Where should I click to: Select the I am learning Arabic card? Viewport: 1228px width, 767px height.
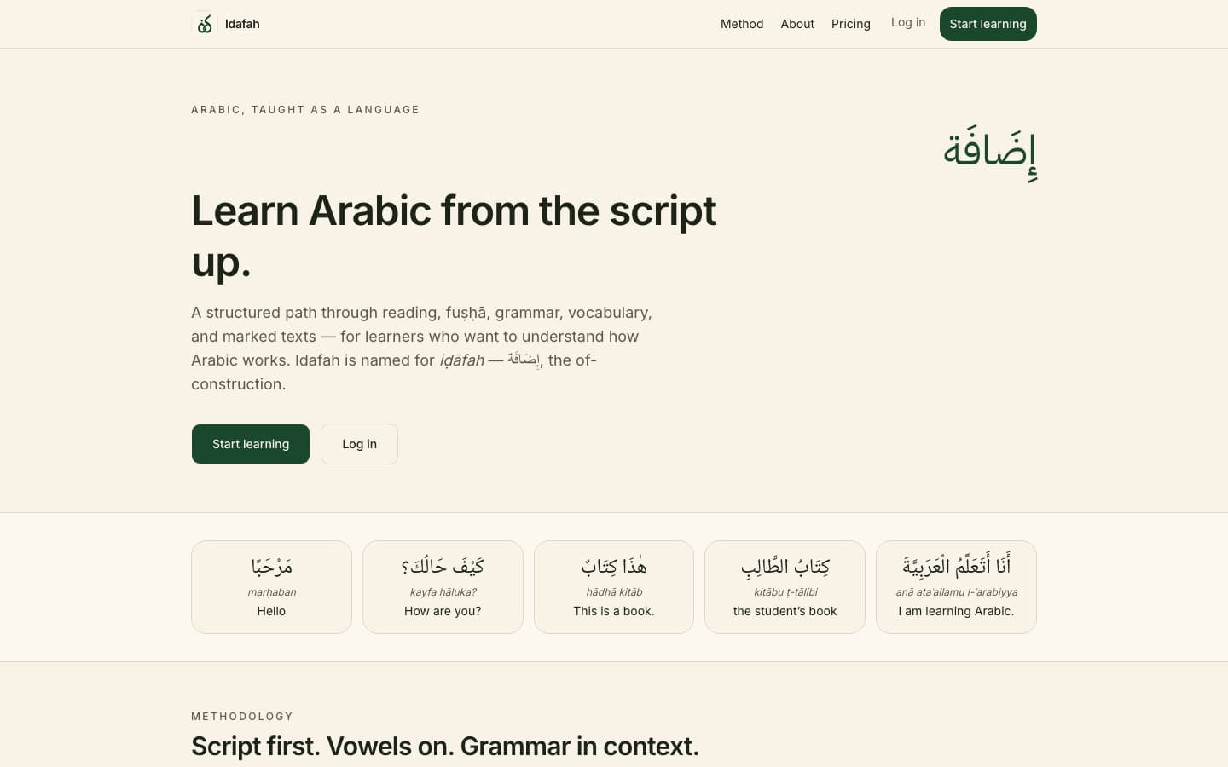coord(956,587)
